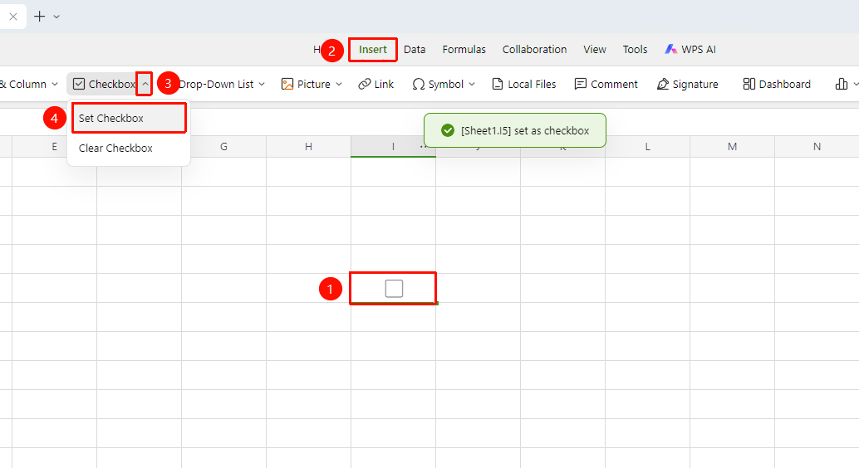Select column M header
The image size is (859, 468).
coord(733,147)
